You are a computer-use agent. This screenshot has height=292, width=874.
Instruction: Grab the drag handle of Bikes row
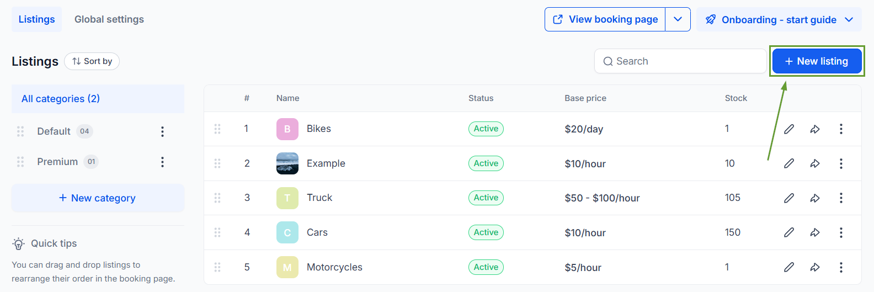click(217, 129)
